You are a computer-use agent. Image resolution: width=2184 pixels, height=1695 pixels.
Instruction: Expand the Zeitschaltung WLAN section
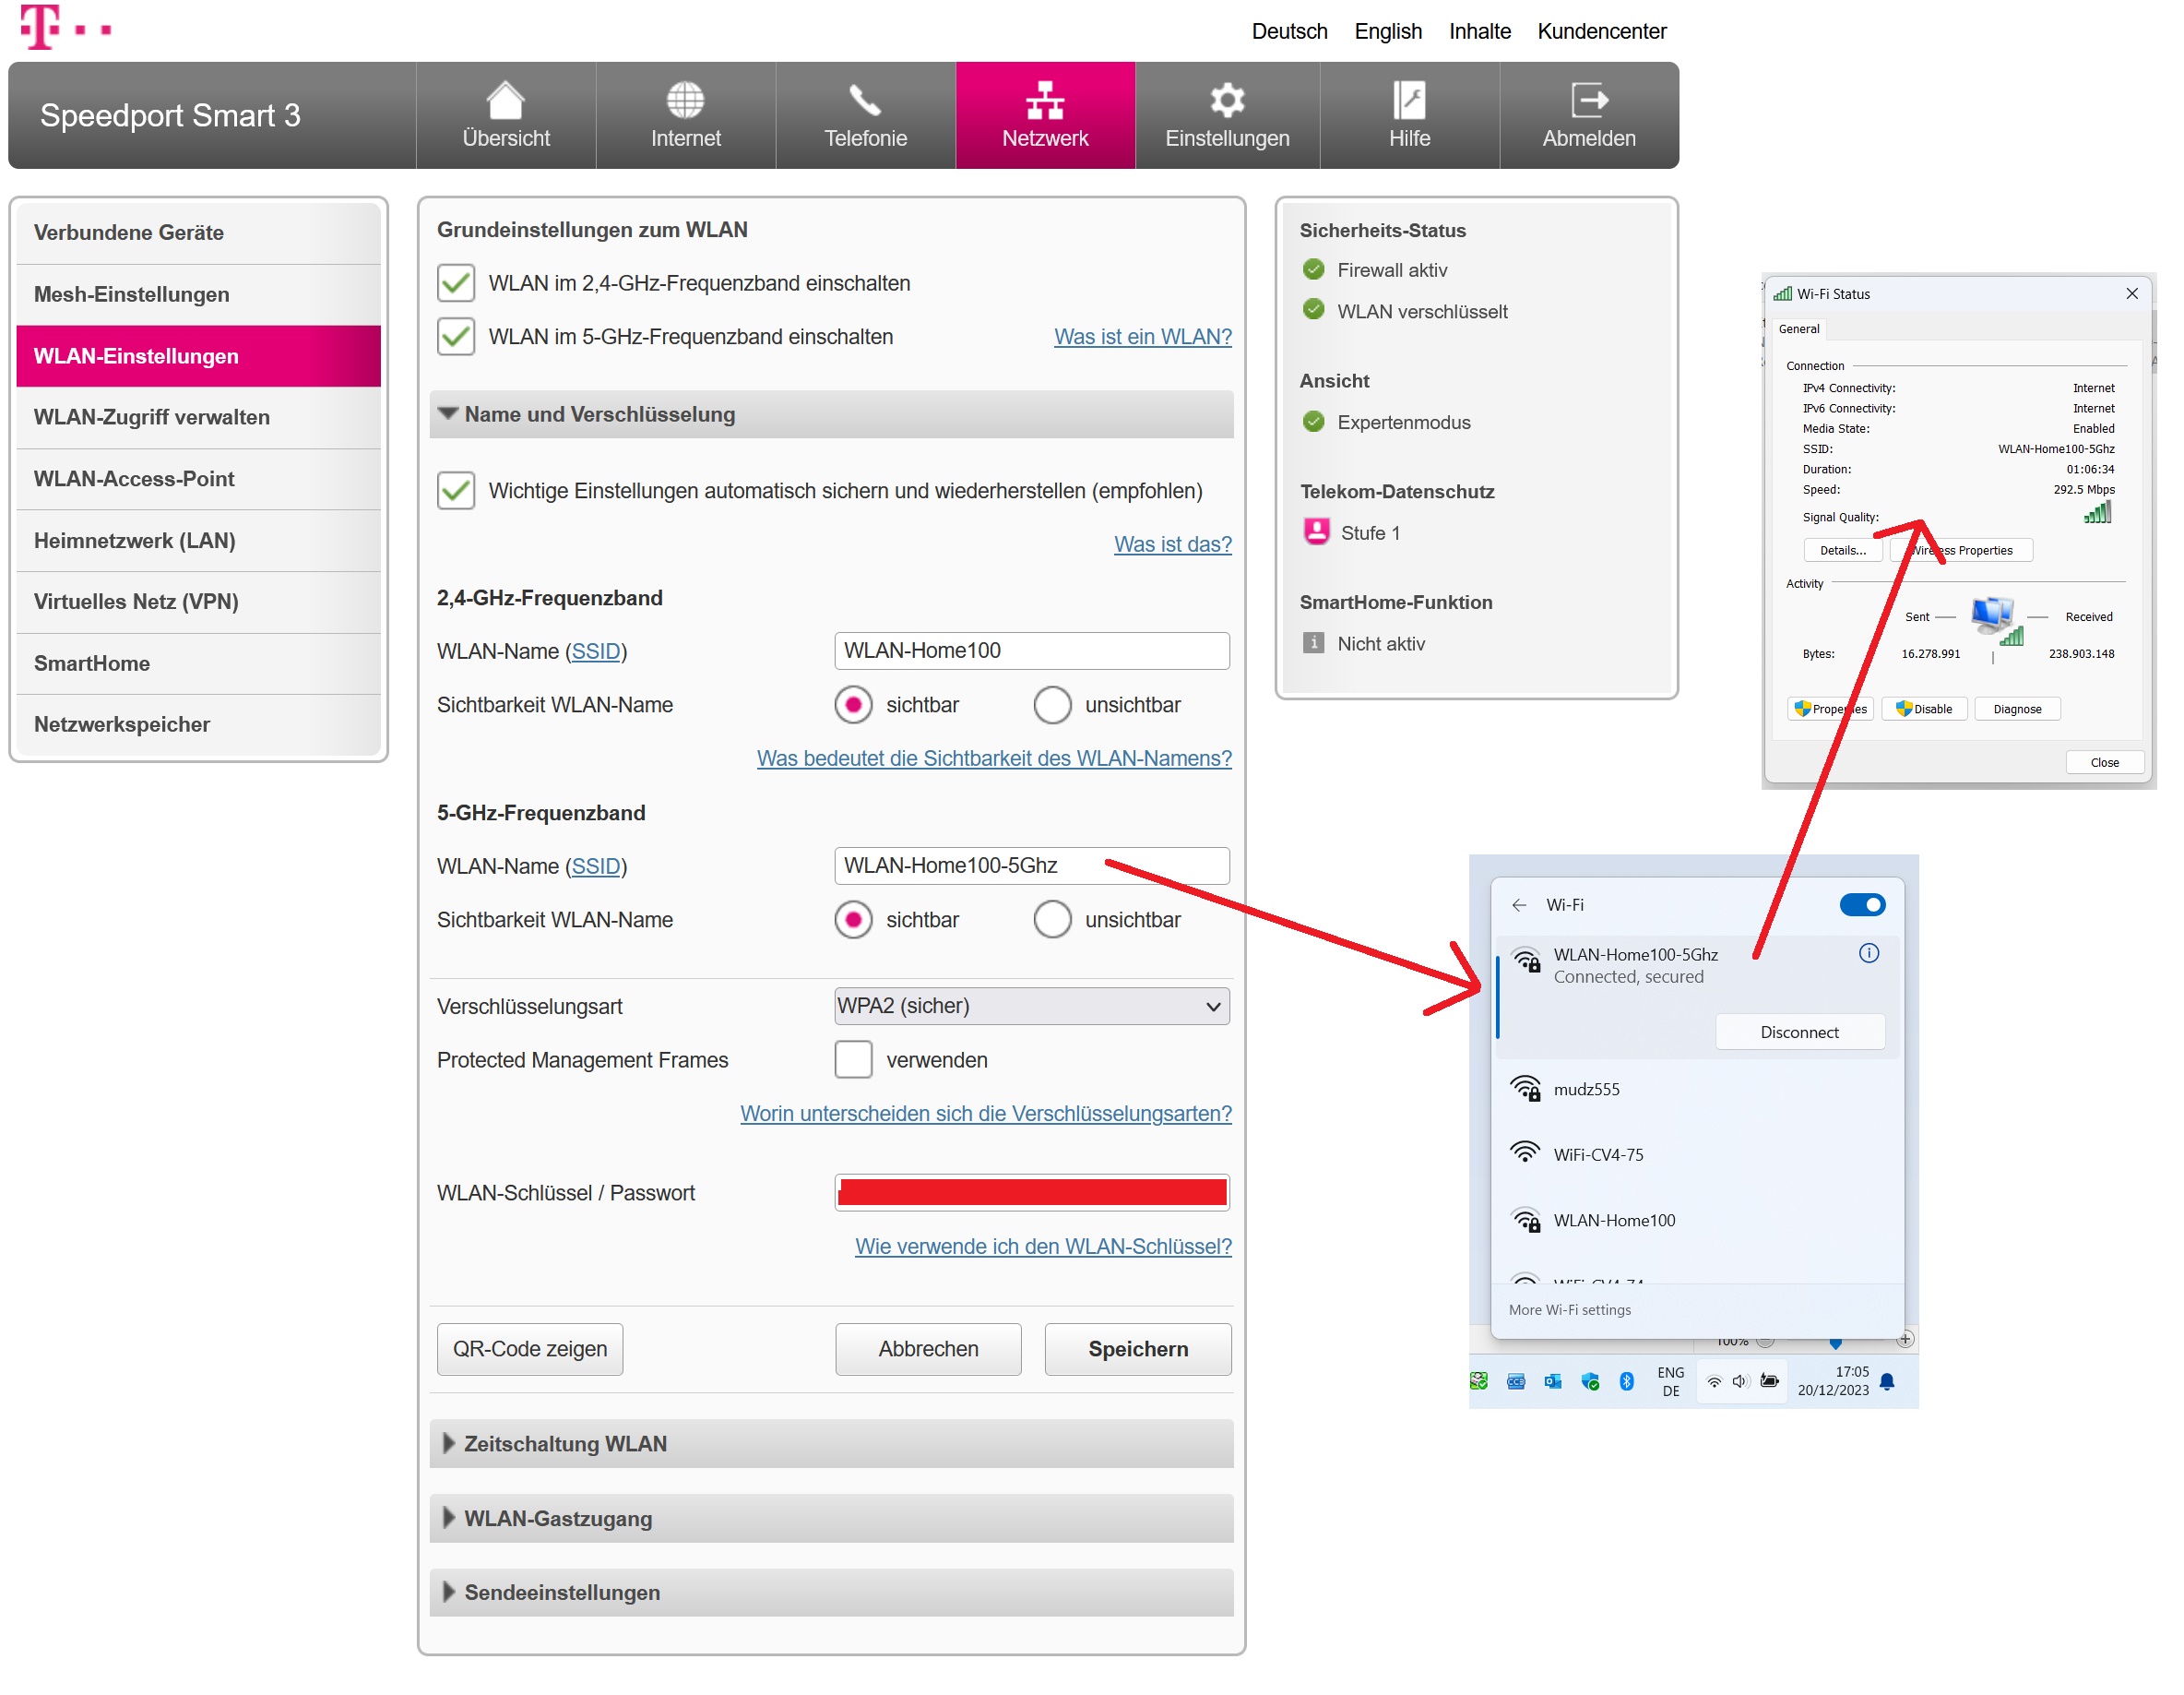coord(565,1444)
